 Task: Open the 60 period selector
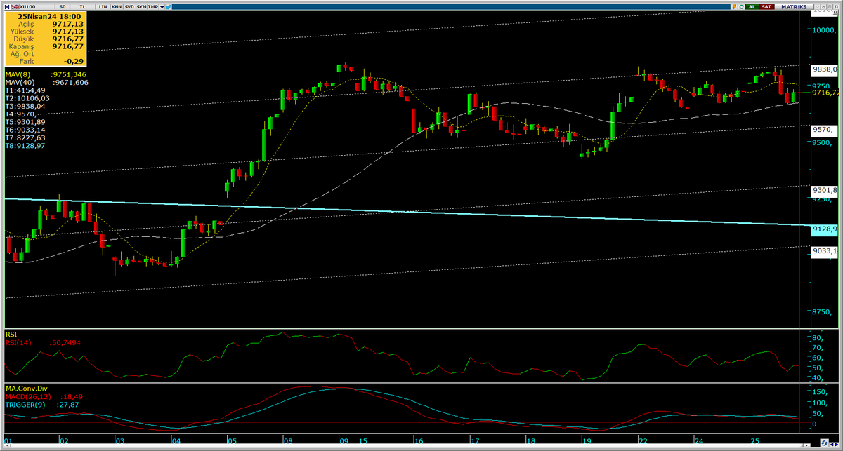(x=63, y=7)
